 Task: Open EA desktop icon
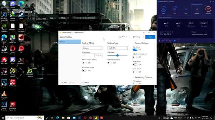[21, 49]
